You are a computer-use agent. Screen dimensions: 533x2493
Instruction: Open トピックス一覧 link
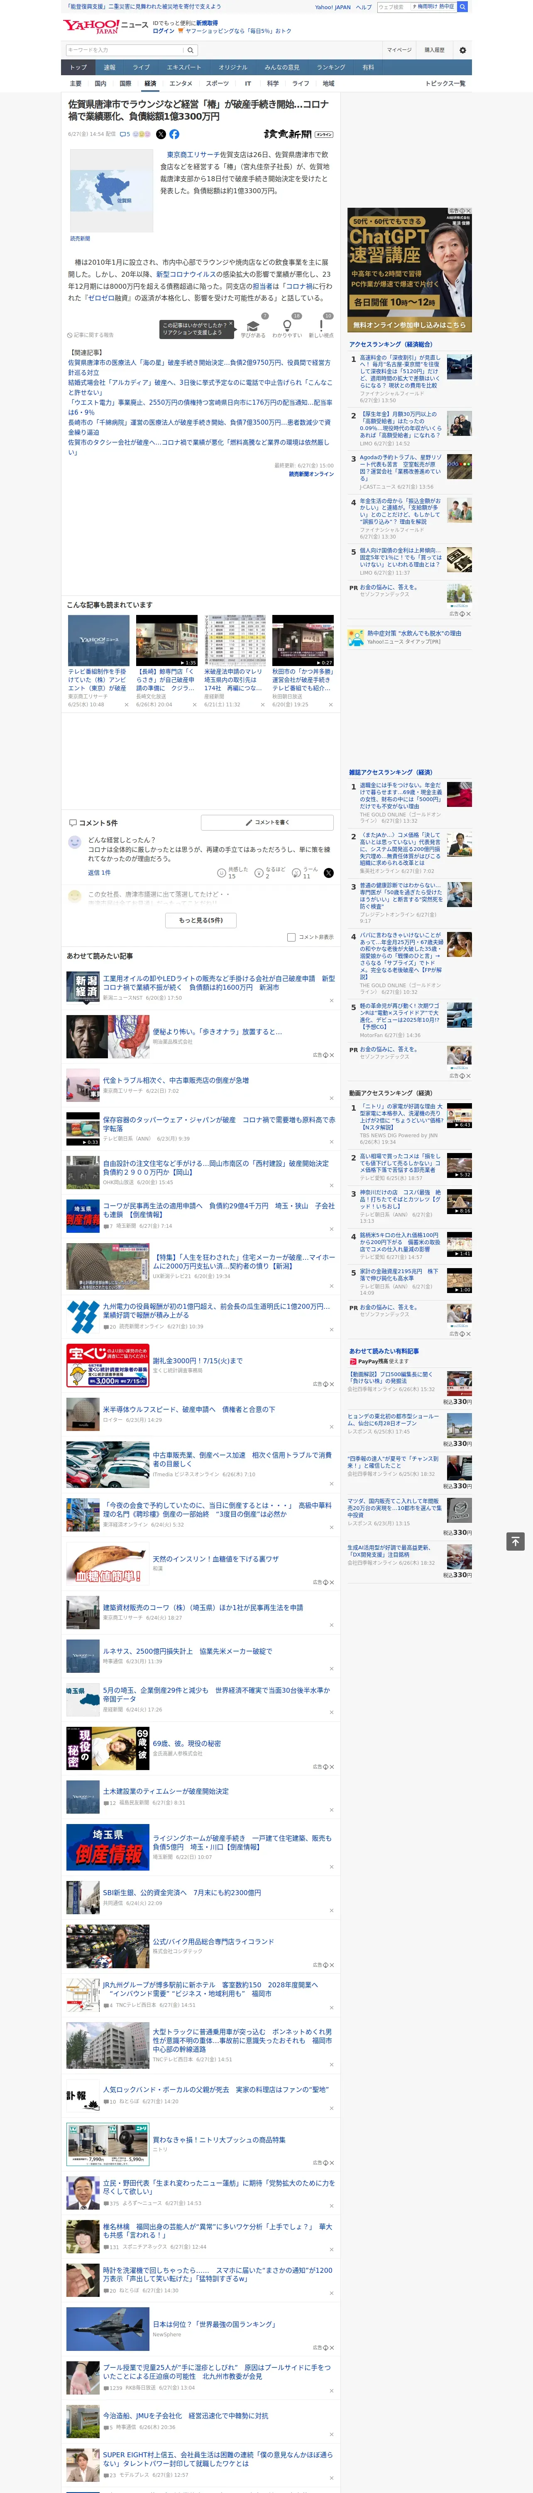445,83
